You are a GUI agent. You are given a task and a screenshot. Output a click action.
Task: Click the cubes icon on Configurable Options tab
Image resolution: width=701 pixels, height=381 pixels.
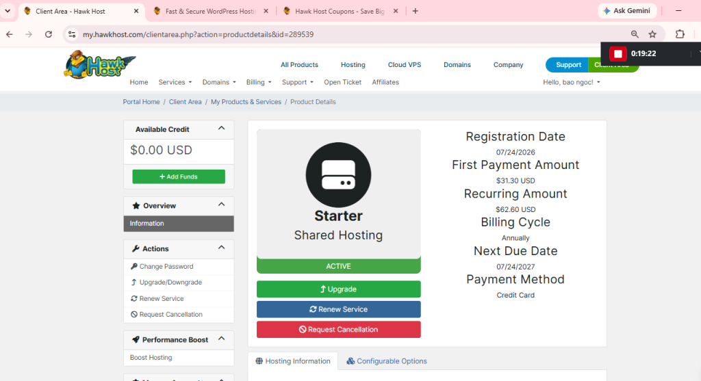click(350, 361)
